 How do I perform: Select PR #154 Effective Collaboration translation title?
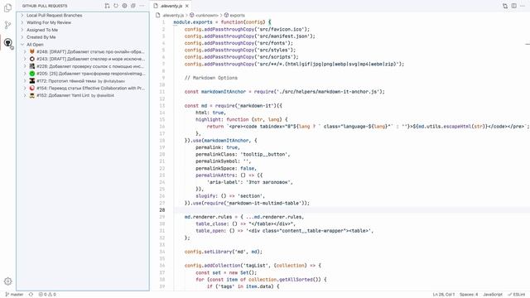pos(90,88)
